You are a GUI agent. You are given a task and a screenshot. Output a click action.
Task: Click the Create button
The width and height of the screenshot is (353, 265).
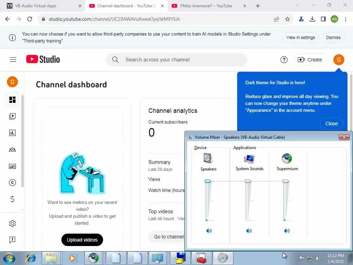310,60
